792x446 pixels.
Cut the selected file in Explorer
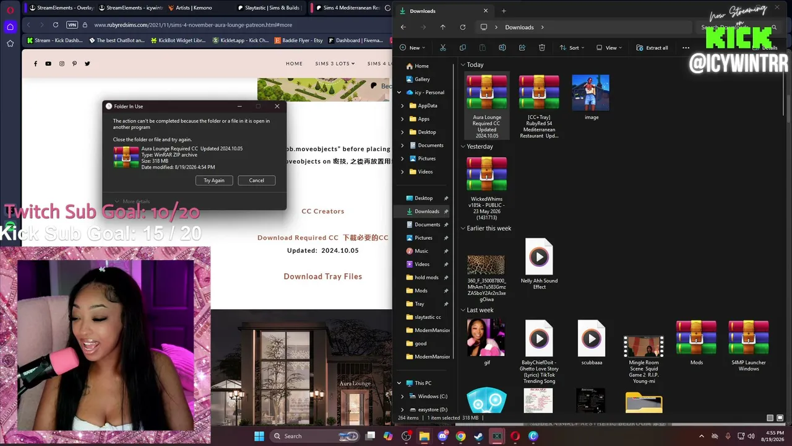[443, 48]
